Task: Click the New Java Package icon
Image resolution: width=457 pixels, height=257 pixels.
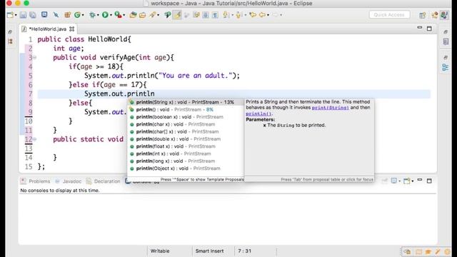Action: pos(68,15)
